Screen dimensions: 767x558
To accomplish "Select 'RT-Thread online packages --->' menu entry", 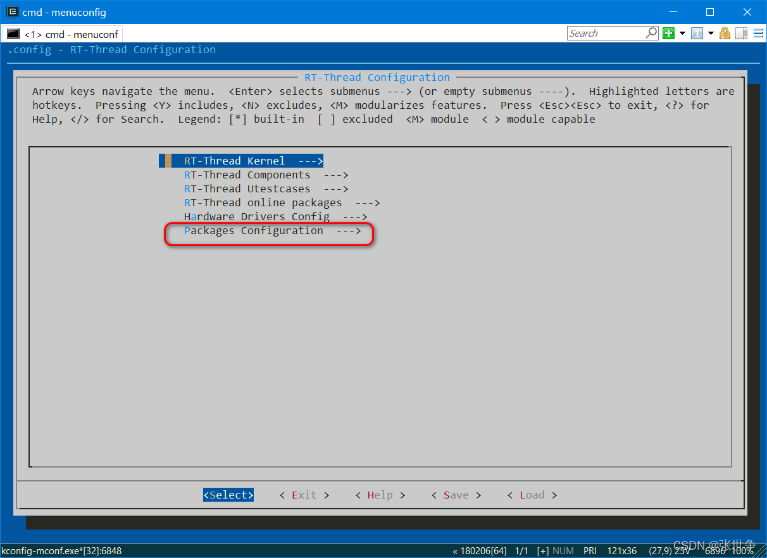I will tap(282, 202).
